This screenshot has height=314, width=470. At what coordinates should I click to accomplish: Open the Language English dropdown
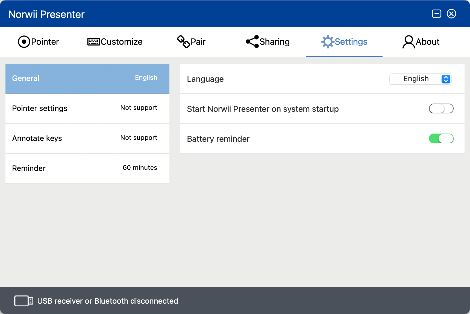click(420, 79)
